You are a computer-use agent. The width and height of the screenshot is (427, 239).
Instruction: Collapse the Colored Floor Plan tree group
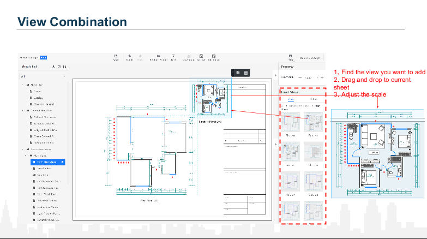23,110
